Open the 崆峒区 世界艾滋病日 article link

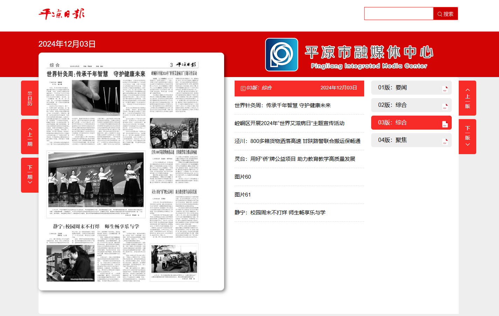(289, 123)
